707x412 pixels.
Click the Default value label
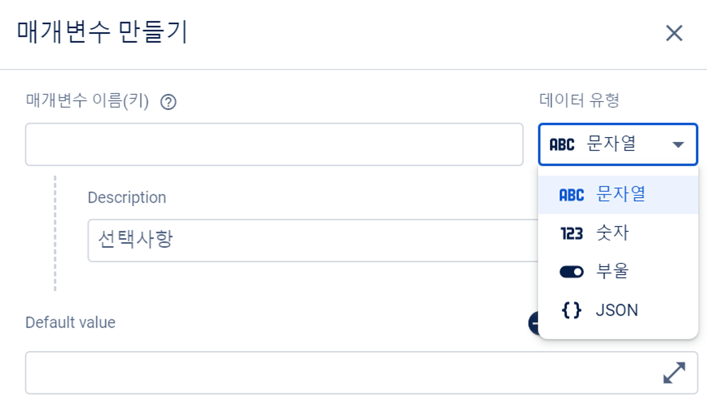(x=70, y=323)
